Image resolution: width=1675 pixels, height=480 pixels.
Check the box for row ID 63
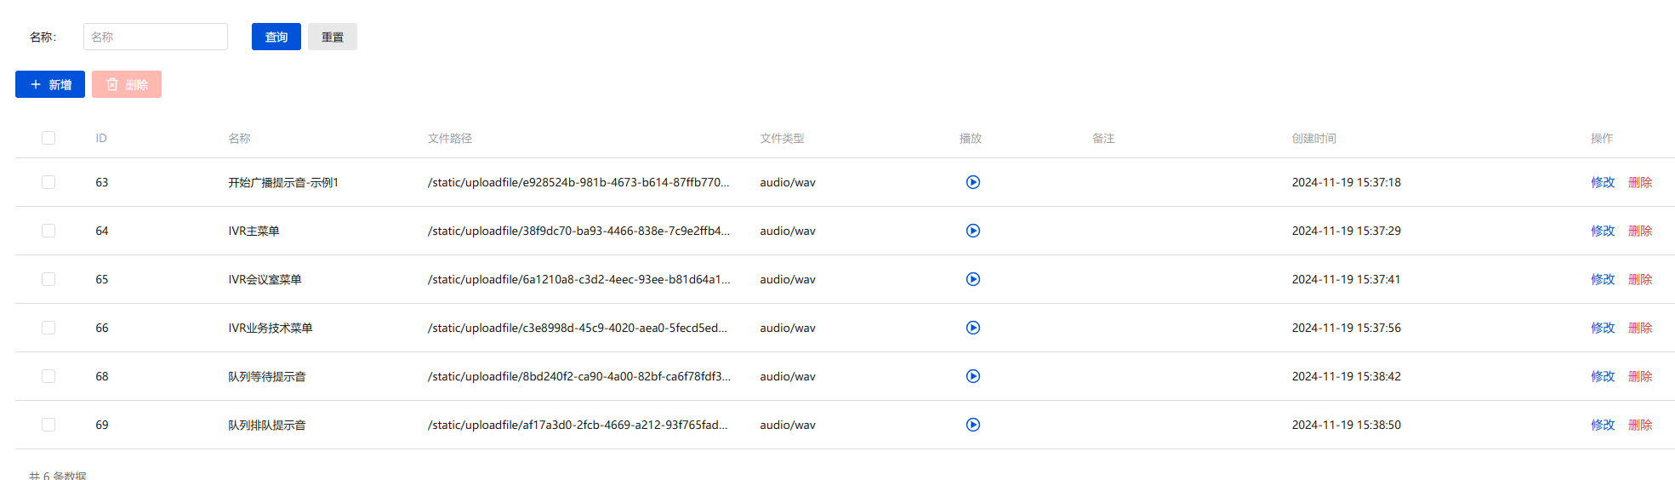[48, 182]
